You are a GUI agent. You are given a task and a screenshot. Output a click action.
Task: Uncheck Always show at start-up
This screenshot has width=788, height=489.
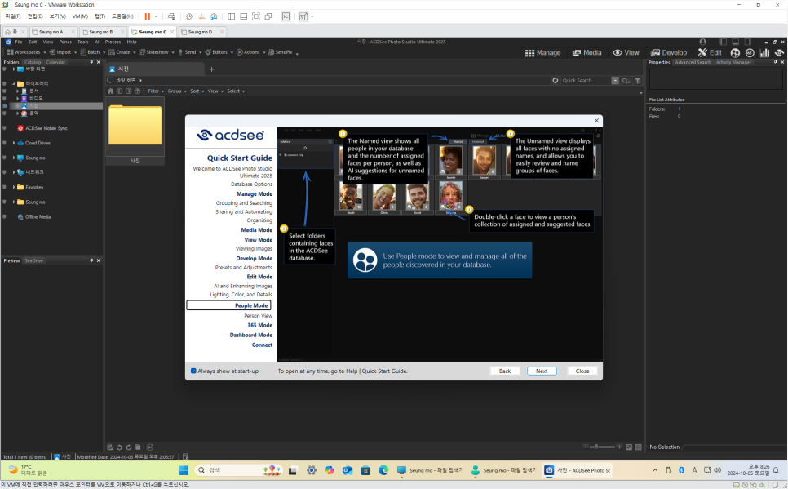pyautogui.click(x=193, y=371)
